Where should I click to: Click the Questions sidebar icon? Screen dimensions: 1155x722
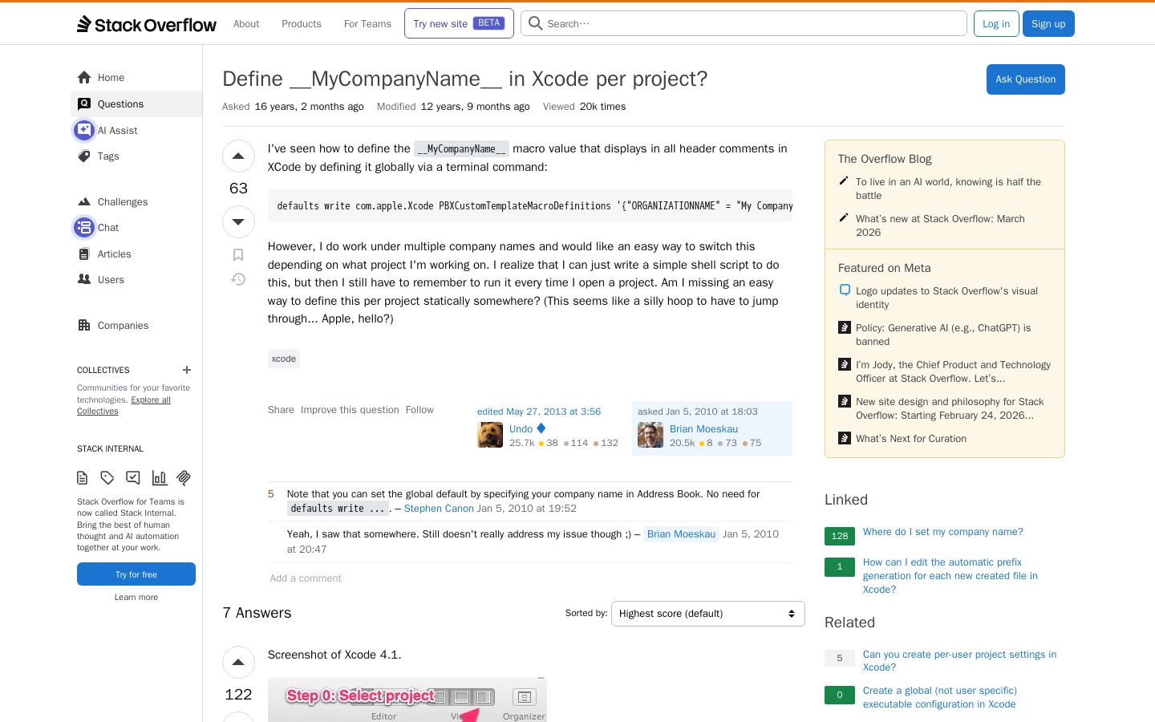coord(84,104)
